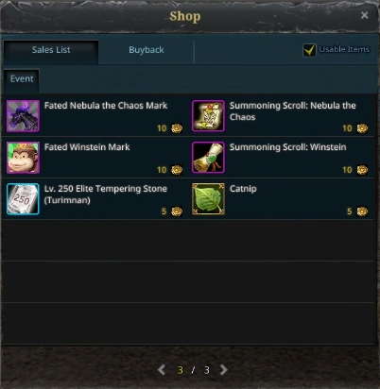The width and height of the screenshot is (380, 389).
Task: Click the Summoning Scroll: Winstein item name
Action: click(x=288, y=147)
